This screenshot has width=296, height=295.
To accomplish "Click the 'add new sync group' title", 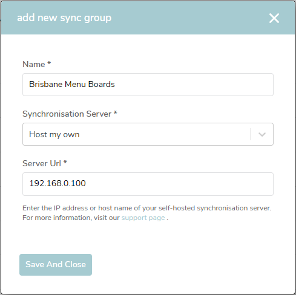I will coord(64,18).
